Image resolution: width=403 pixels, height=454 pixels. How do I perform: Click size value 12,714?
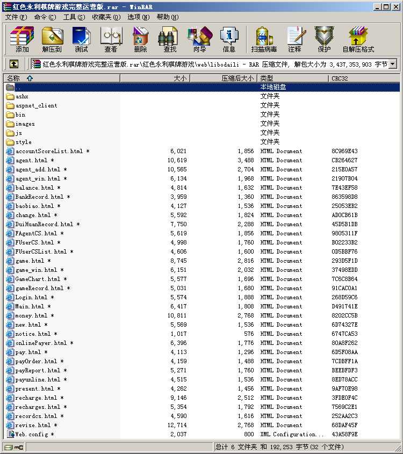click(177, 425)
